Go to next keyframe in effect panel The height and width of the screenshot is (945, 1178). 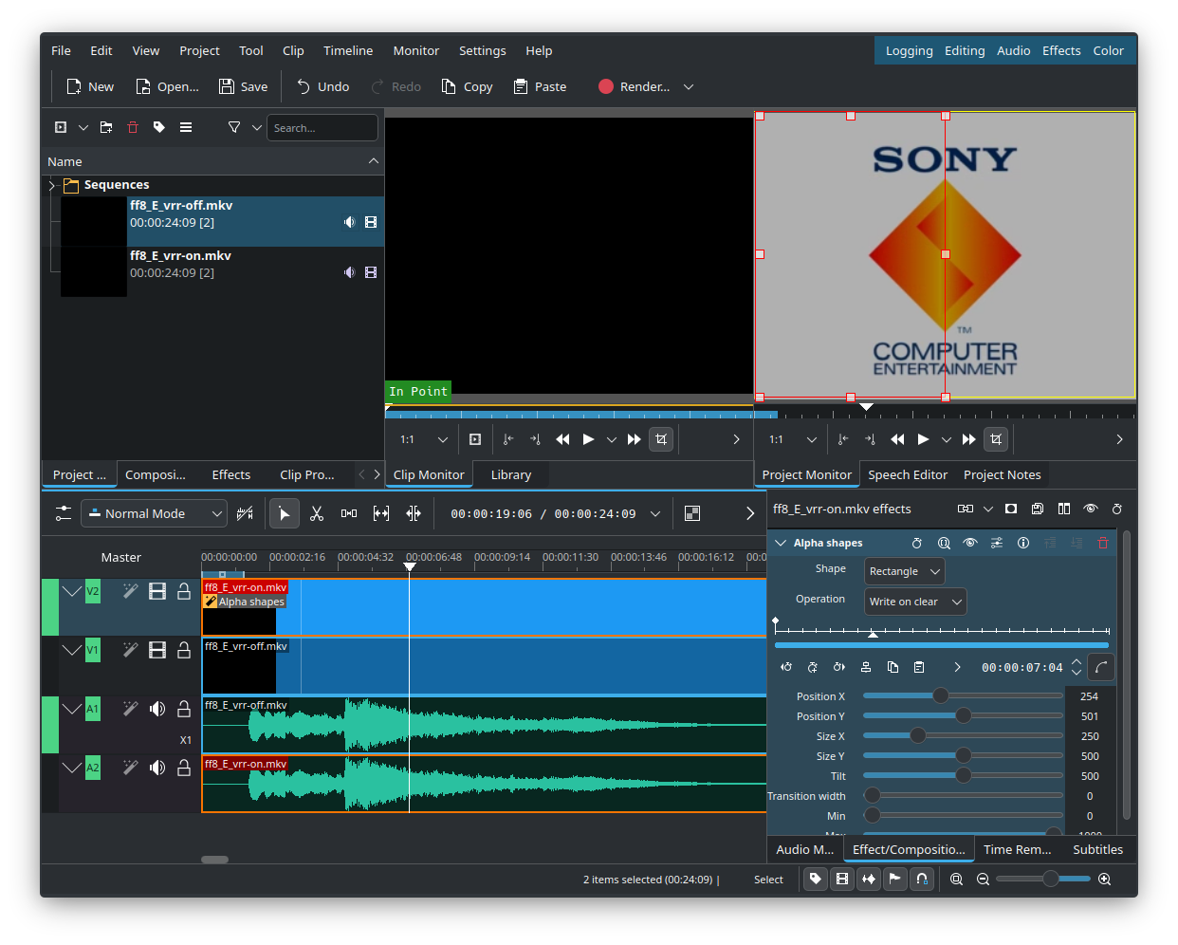click(839, 667)
